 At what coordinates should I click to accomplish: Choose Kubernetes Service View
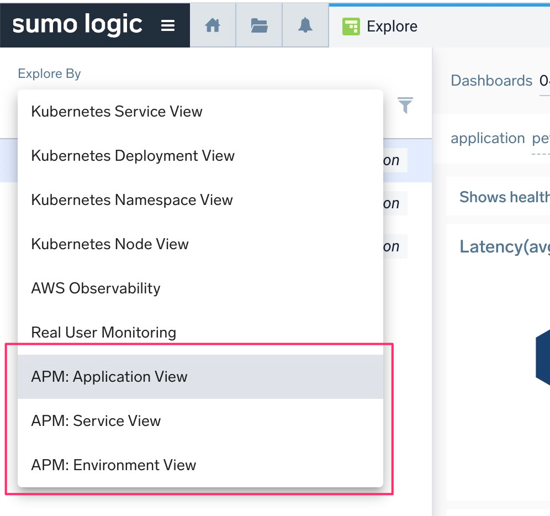tap(117, 111)
